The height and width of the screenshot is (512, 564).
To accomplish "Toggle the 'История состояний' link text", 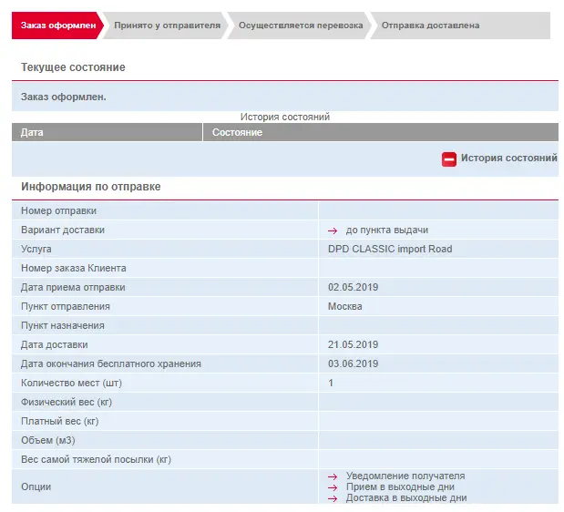I will pyautogui.click(x=509, y=158).
